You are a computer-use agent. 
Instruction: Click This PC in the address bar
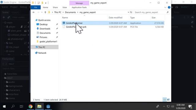[58, 12]
